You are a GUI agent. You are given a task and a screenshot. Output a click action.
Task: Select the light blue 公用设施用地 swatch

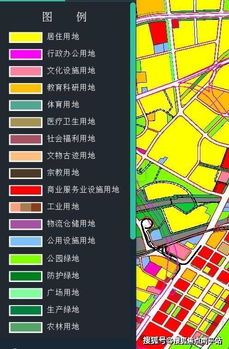[x=25, y=241]
